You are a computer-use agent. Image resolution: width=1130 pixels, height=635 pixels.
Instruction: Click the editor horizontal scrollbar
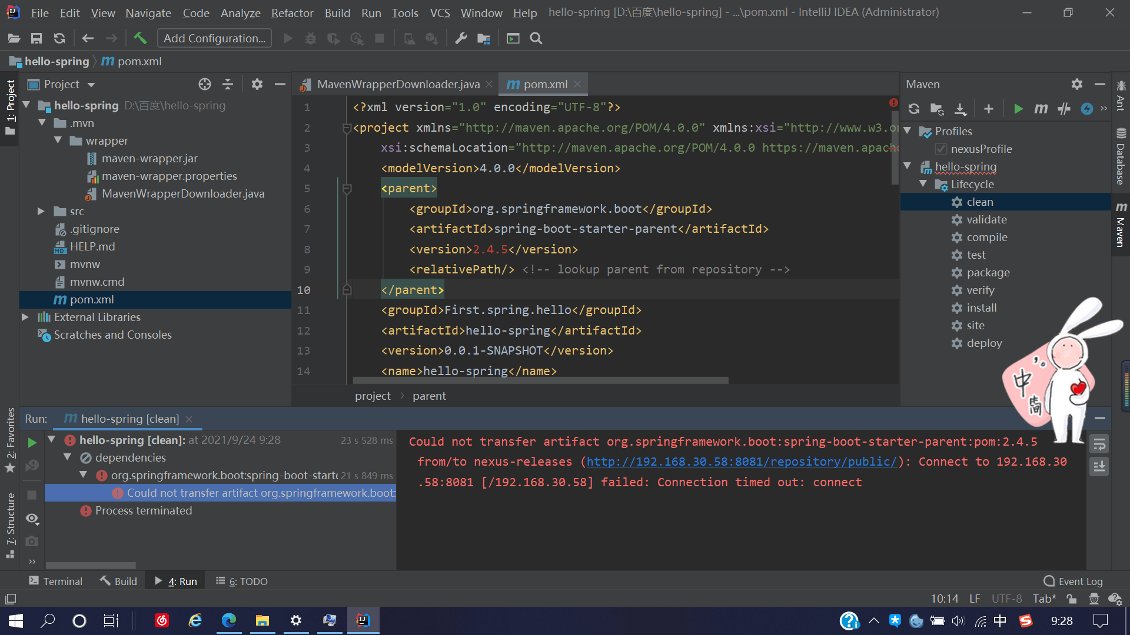pos(540,380)
